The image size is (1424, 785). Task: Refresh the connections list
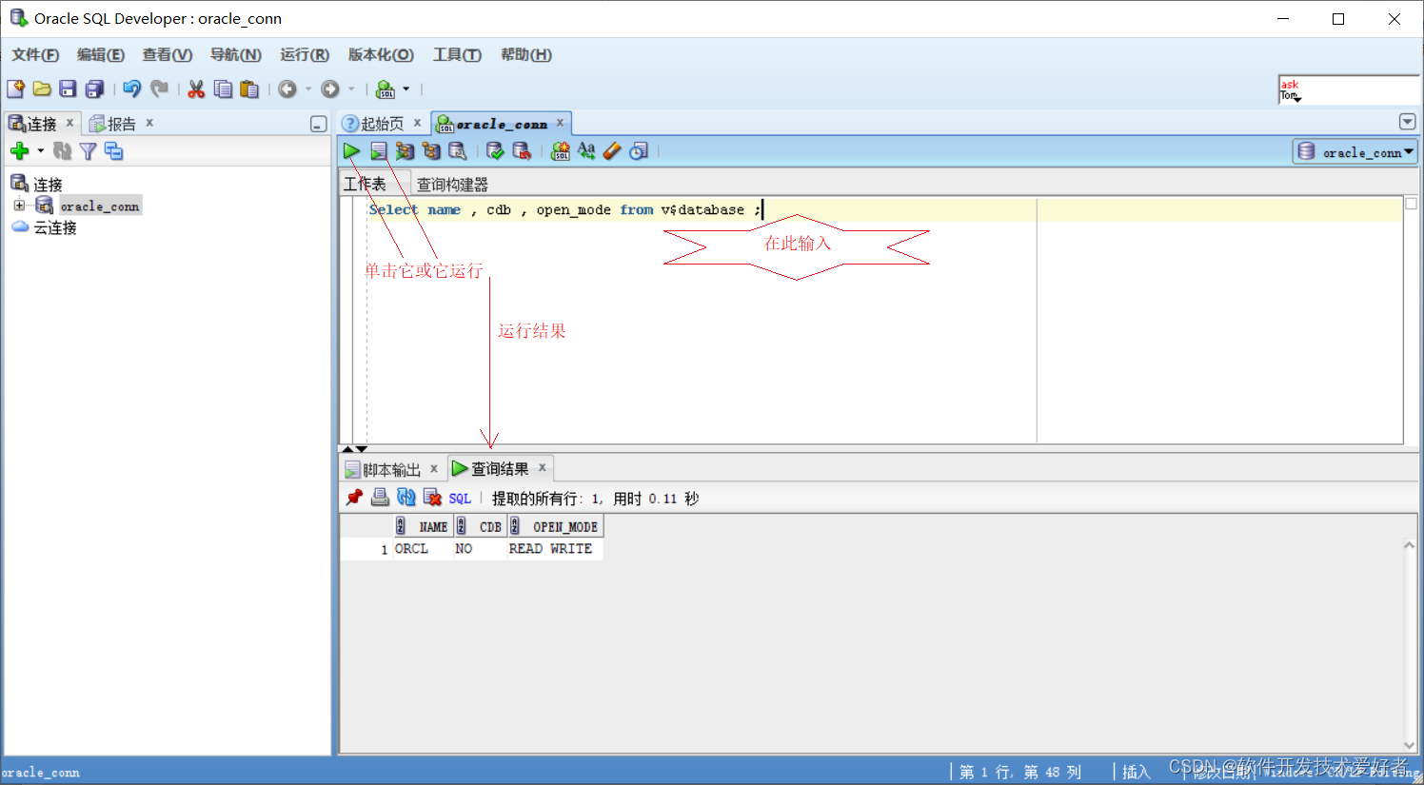point(62,150)
